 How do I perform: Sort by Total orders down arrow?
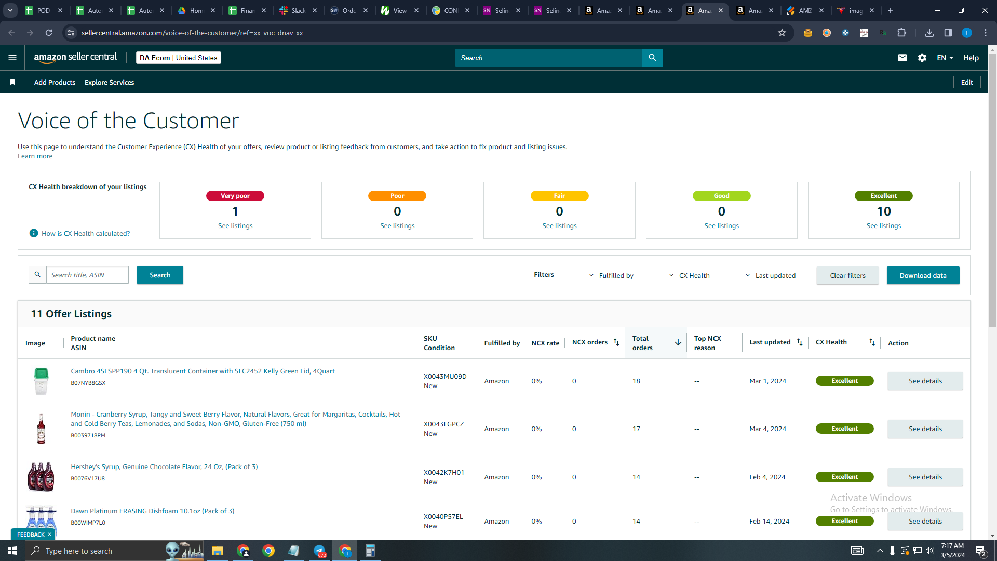pyautogui.click(x=678, y=342)
